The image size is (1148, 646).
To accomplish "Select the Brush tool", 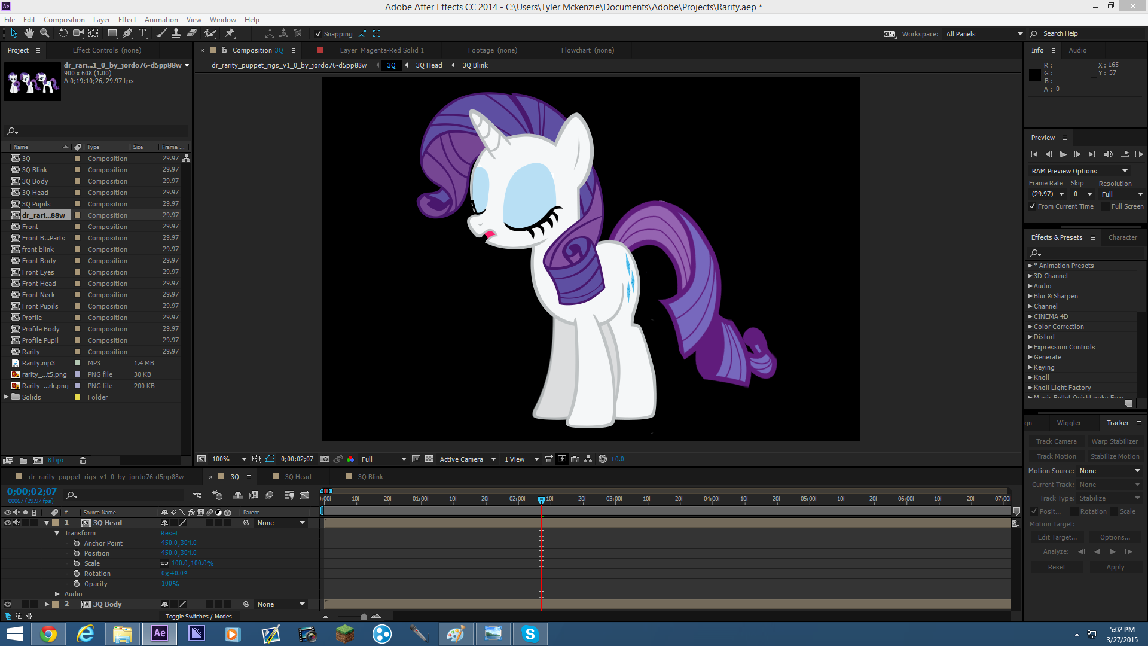I will tap(161, 33).
